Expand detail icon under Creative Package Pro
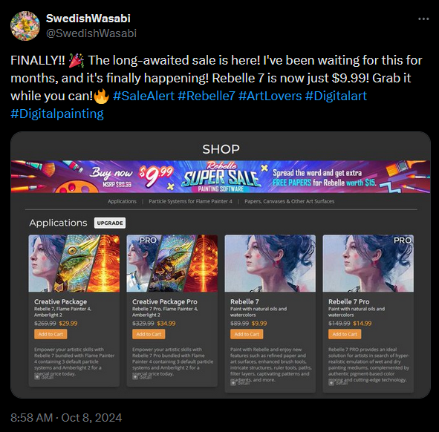The image size is (439, 432). [x=135, y=377]
